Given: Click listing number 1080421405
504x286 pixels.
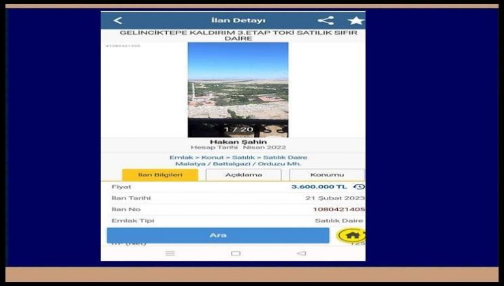Looking at the screenshot, I should [x=338, y=209].
